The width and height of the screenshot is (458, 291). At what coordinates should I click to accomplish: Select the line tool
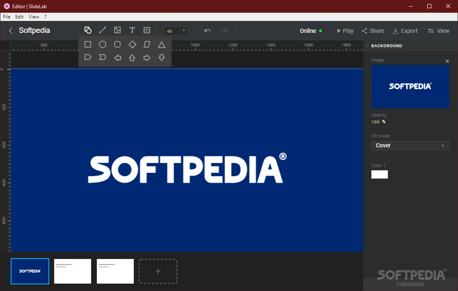[x=103, y=30]
